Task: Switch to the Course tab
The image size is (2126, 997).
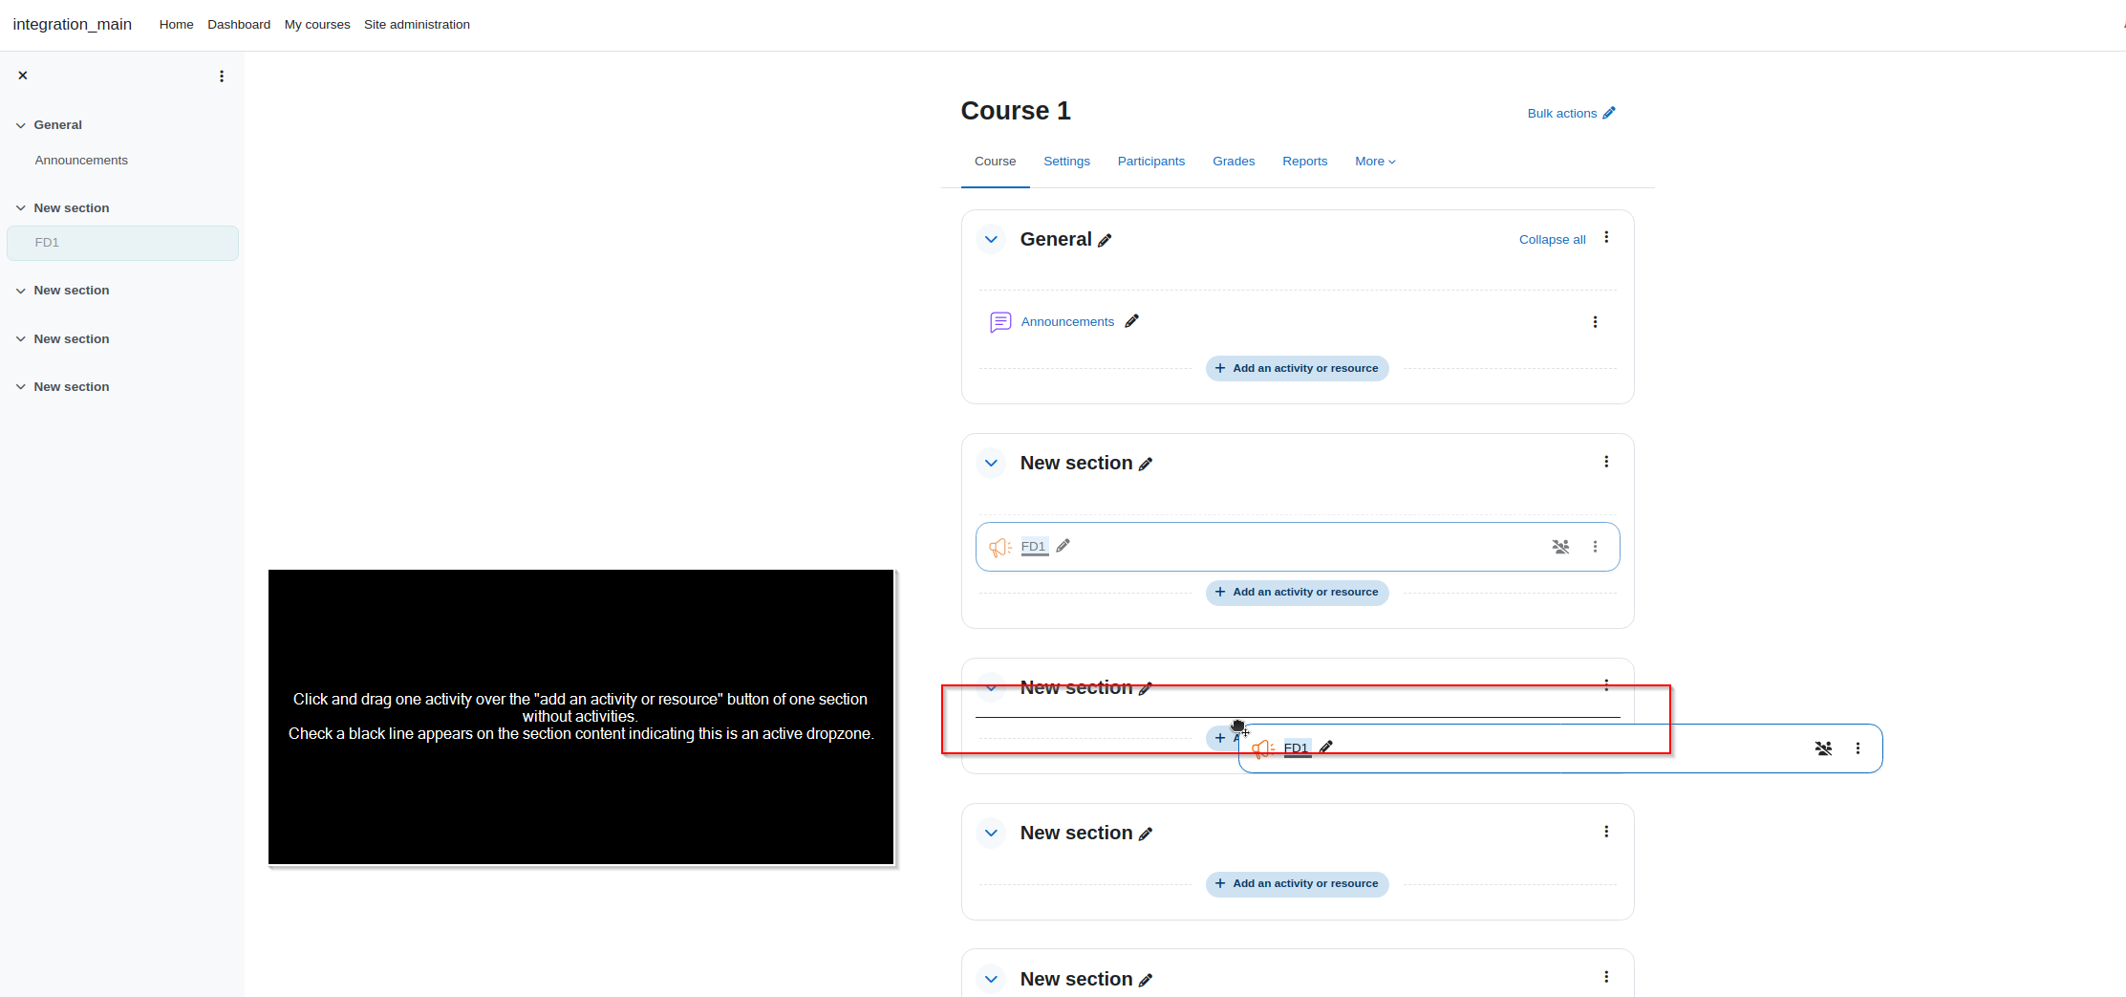Action: click(x=995, y=162)
